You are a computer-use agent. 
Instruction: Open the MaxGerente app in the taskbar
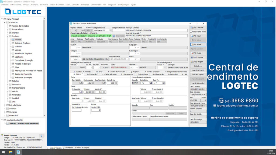pyautogui.click(x=19, y=152)
